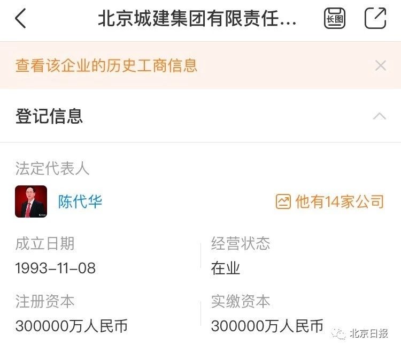Tap the back arrow icon
The height and width of the screenshot is (351, 401).
click(20, 18)
